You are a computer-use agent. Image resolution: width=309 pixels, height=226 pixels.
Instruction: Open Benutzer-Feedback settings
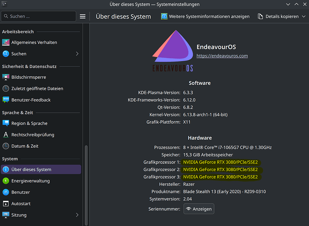41,100
